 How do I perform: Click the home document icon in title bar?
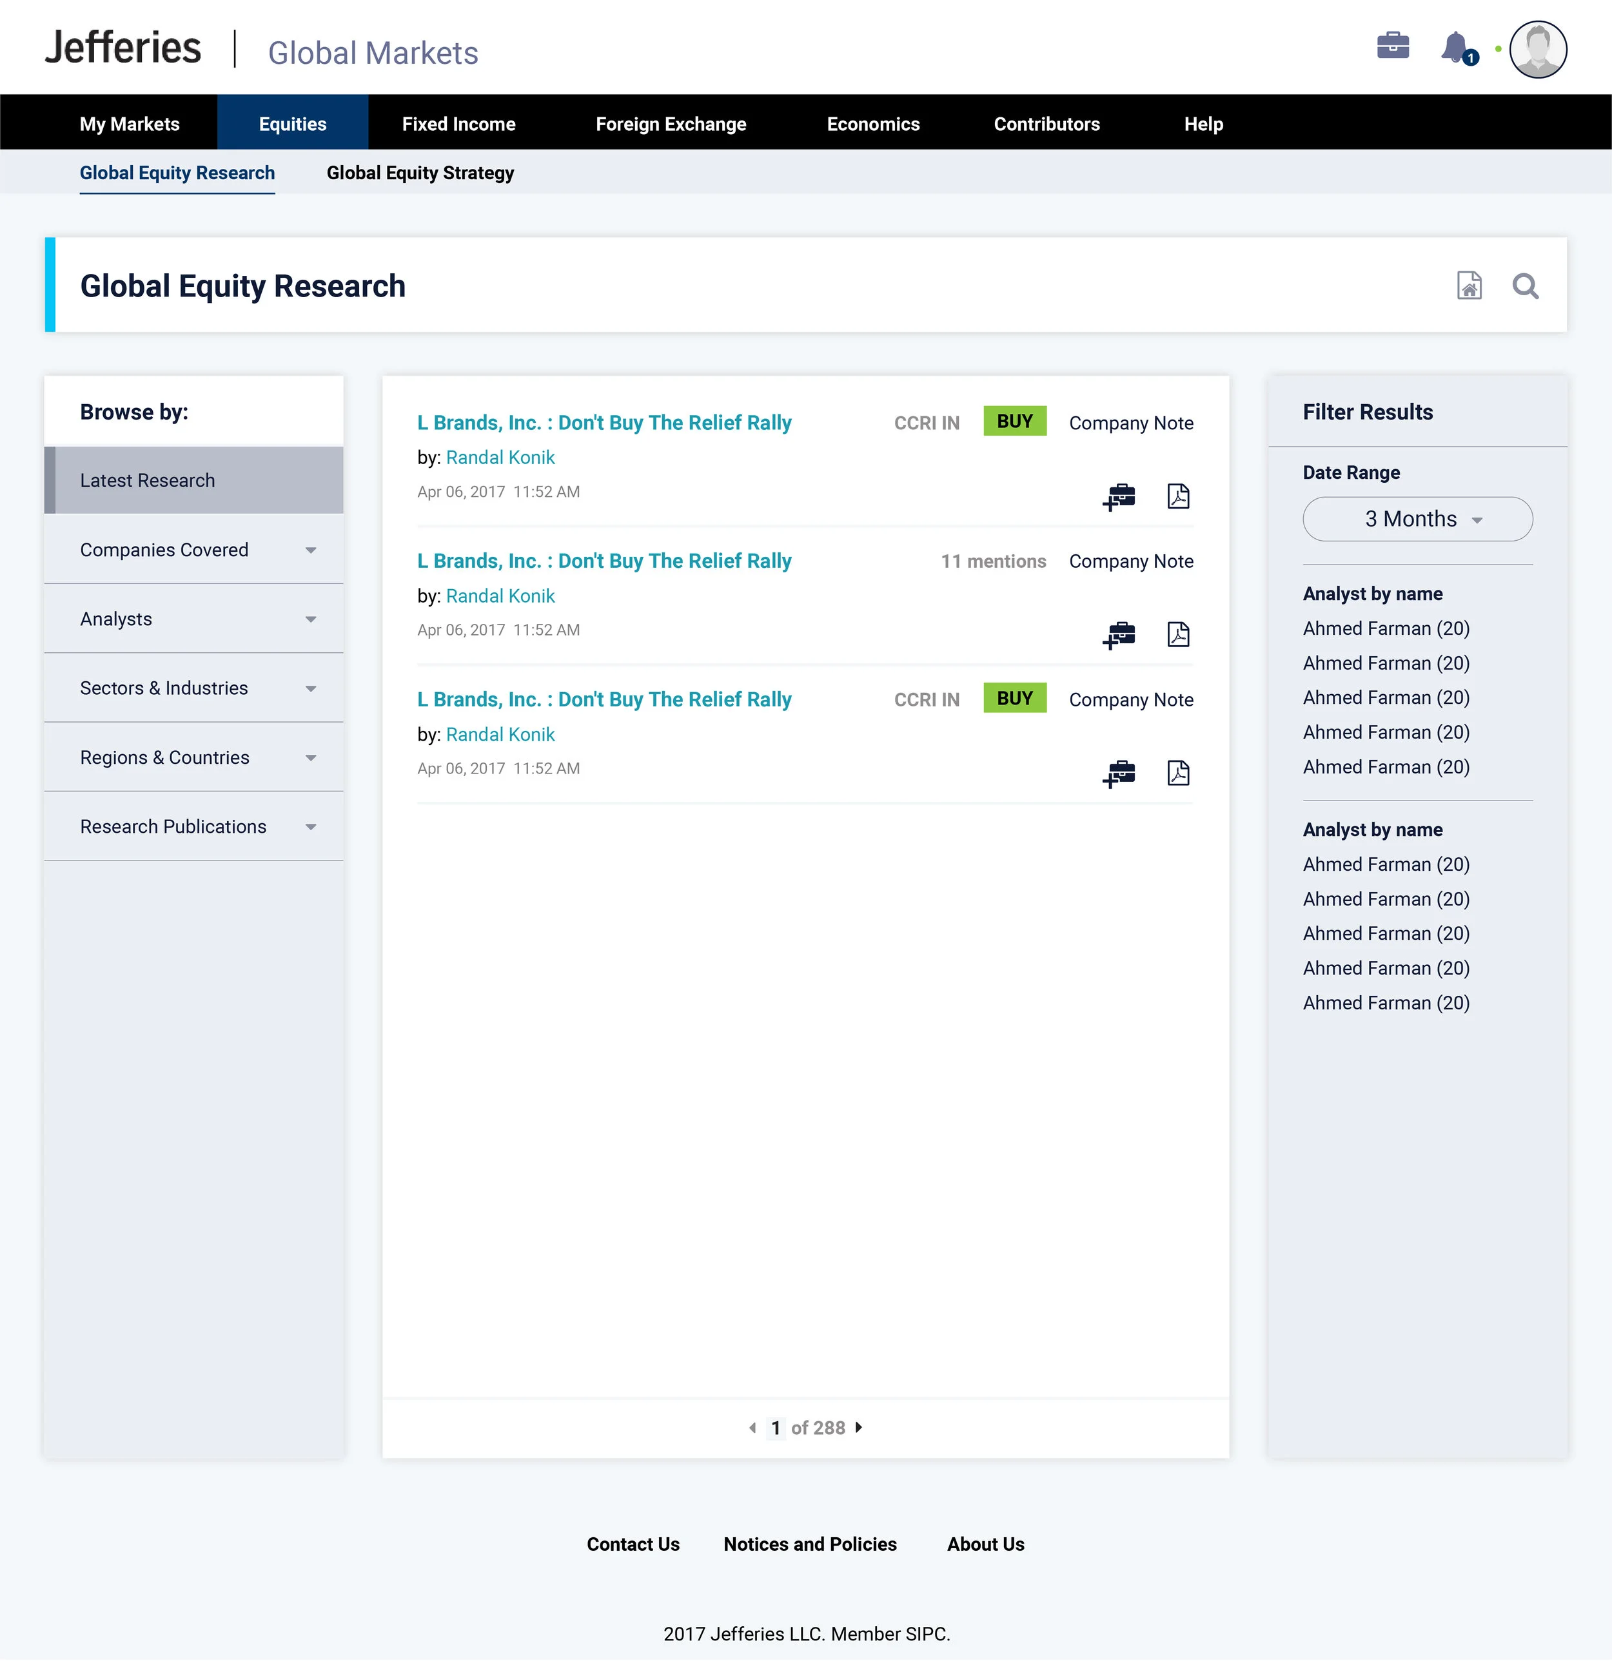pyautogui.click(x=1469, y=286)
